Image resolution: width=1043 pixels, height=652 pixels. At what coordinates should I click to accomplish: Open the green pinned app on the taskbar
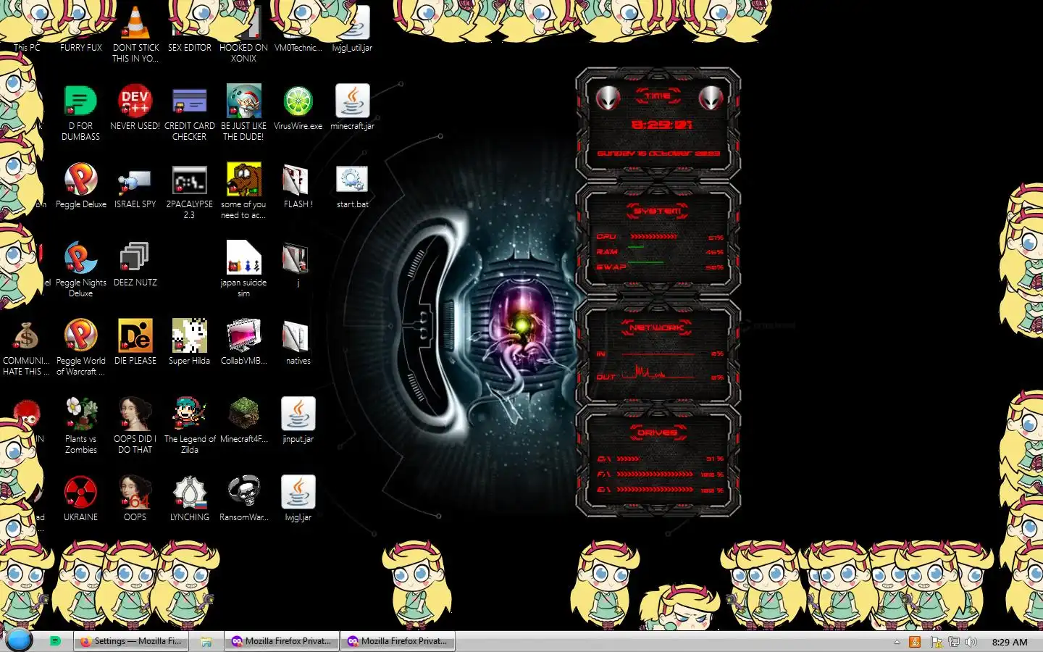point(55,641)
